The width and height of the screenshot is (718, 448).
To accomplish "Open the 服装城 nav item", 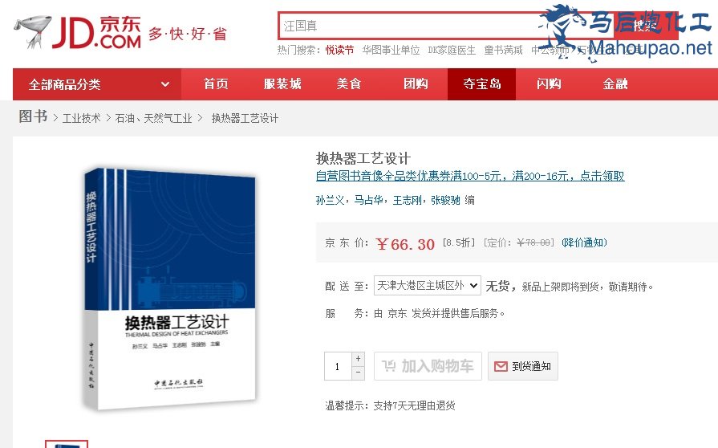I will [282, 83].
